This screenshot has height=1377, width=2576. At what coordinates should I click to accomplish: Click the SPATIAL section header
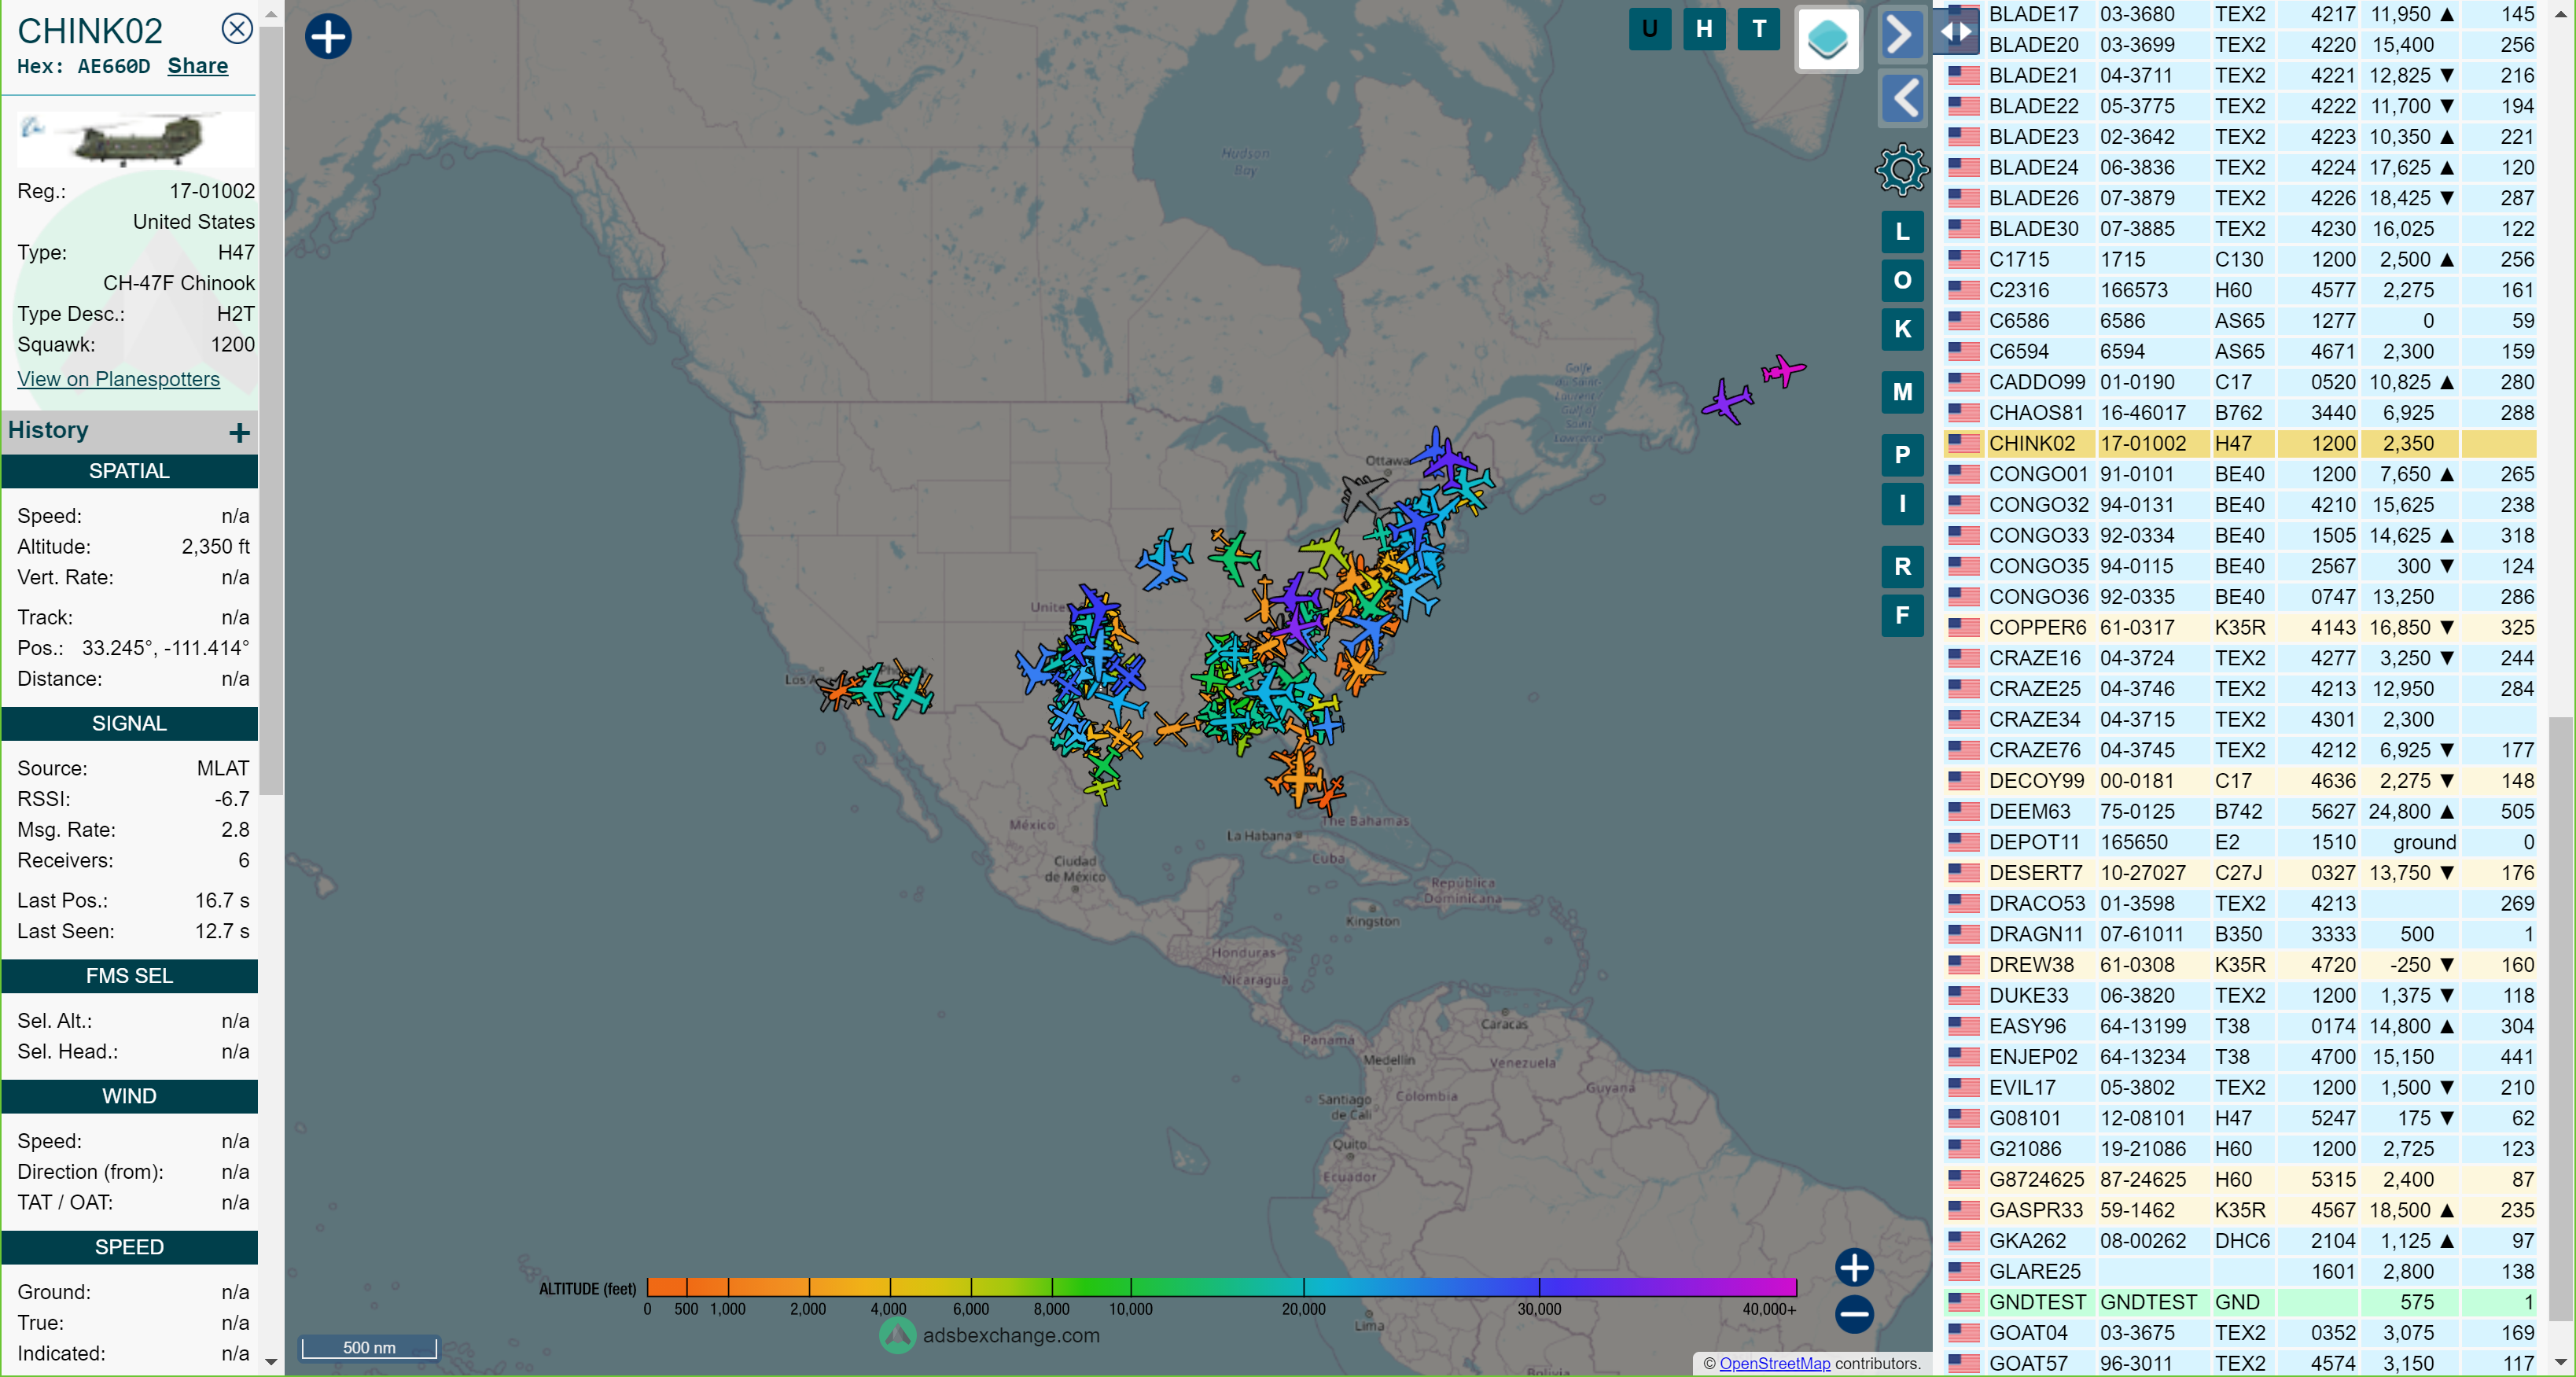click(129, 471)
